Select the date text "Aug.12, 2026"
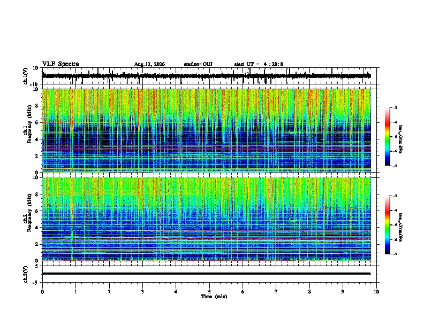 point(149,64)
